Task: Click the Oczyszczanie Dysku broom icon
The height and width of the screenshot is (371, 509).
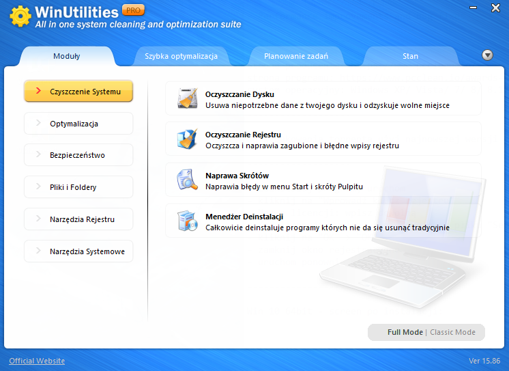Action: pos(188,98)
